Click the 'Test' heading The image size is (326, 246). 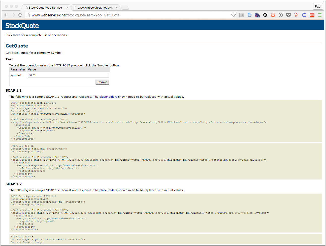[x=9, y=59]
